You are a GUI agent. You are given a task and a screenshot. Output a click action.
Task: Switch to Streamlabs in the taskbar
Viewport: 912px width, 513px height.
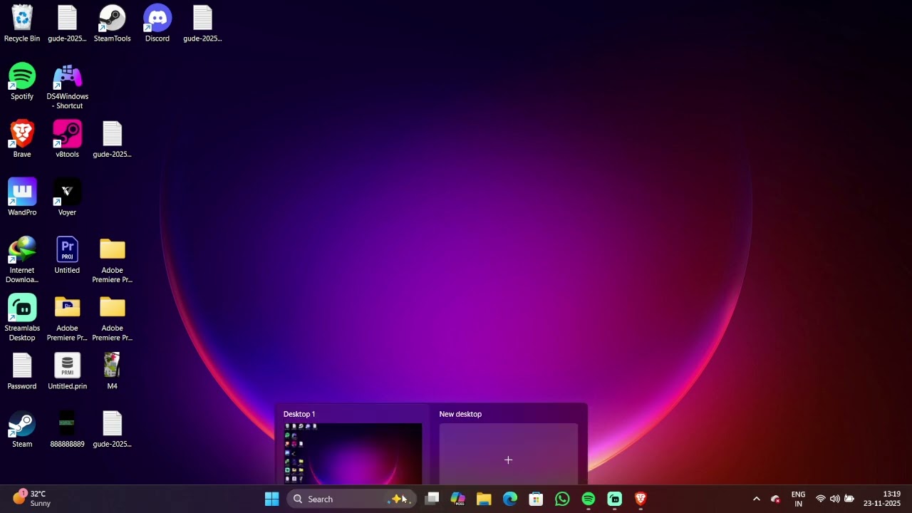[x=614, y=499]
